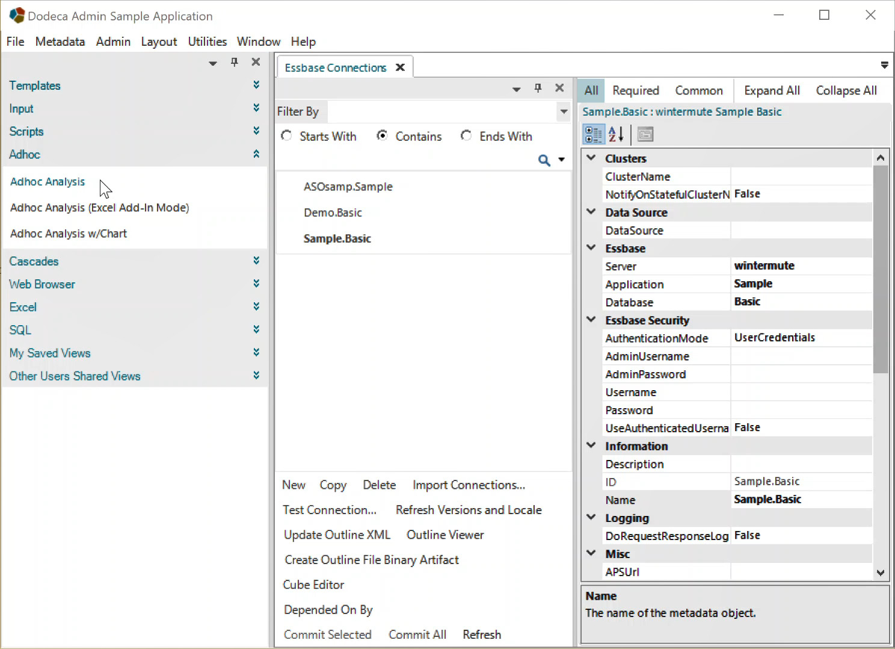Expand the Input section

tap(256, 108)
